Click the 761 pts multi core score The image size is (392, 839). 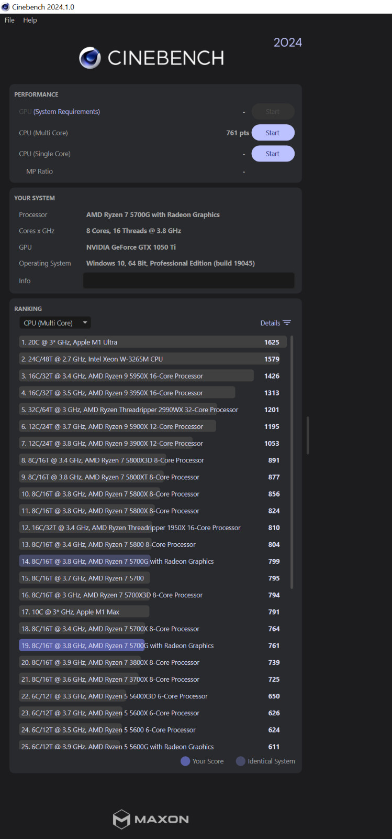click(x=238, y=133)
